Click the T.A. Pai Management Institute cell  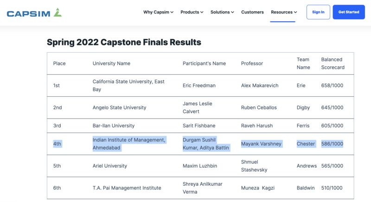click(x=127, y=188)
